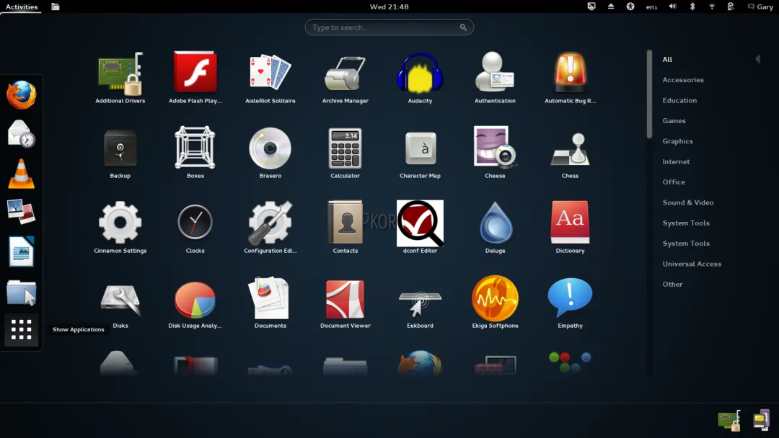
Task: Open Brasero disc burner
Action: [x=270, y=148]
